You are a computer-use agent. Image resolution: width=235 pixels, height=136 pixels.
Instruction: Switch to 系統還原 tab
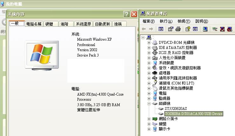(x=84, y=24)
